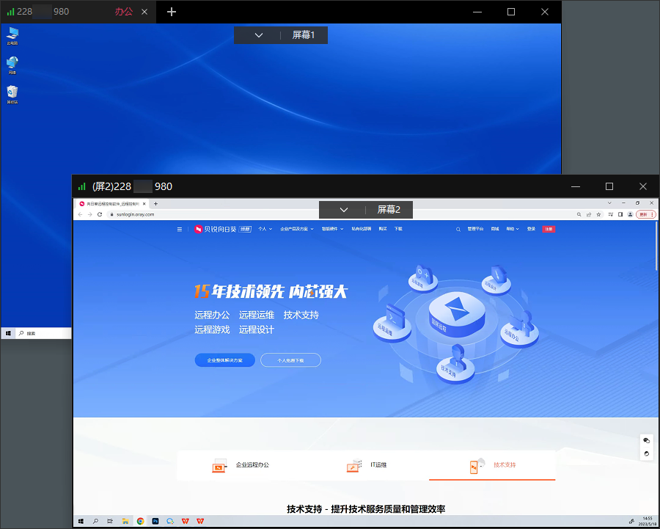Open Photoshop from the remote taskbar
660x529 pixels.
click(x=155, y=521)
